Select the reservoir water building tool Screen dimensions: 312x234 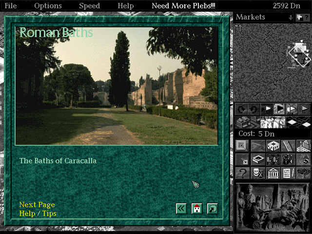pyautogui.click(x=258, y=159)
